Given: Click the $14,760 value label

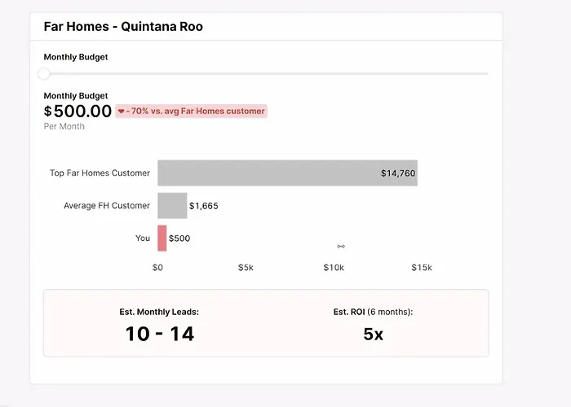Looking at the screenshot, I should pos(398,173).
